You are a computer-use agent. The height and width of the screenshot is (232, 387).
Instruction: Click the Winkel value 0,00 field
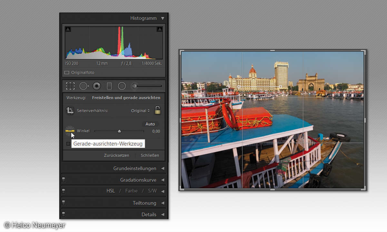coord(156,131)
